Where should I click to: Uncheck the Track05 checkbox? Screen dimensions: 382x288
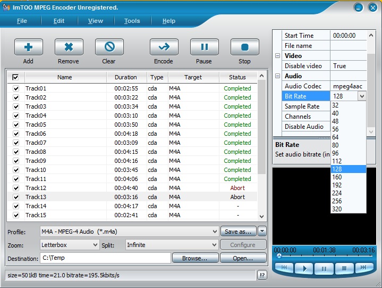click(16, 125)
